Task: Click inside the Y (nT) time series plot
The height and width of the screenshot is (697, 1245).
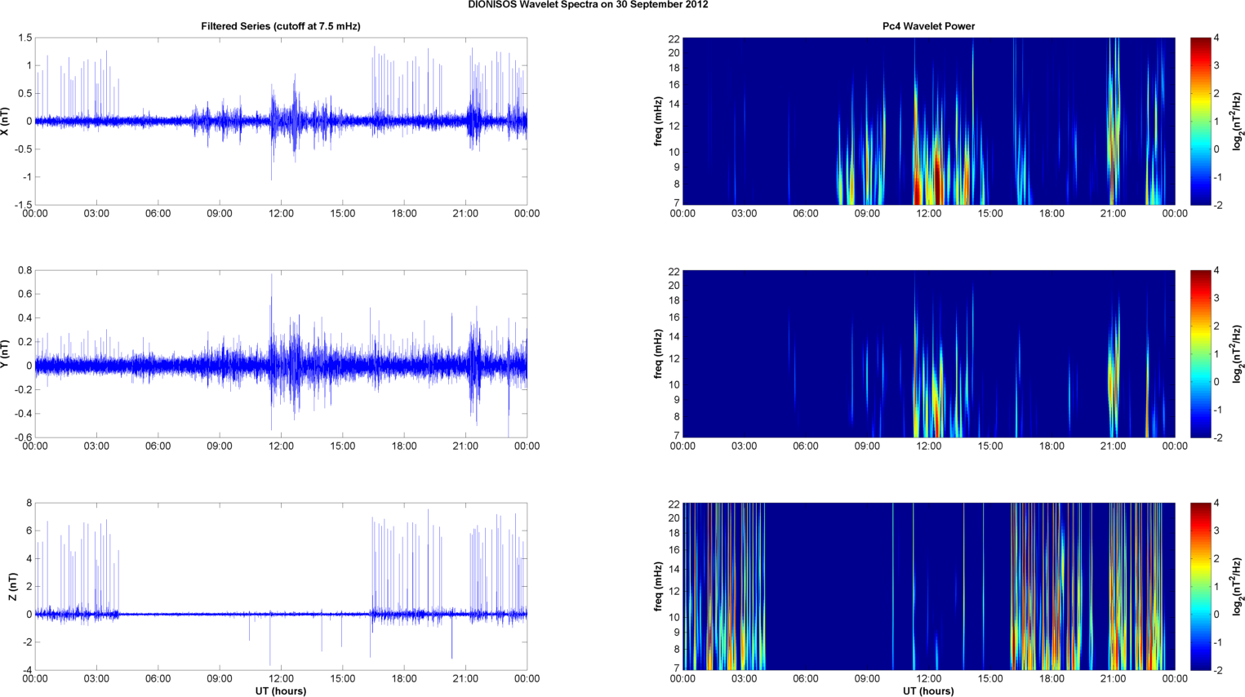Action: 280,353
